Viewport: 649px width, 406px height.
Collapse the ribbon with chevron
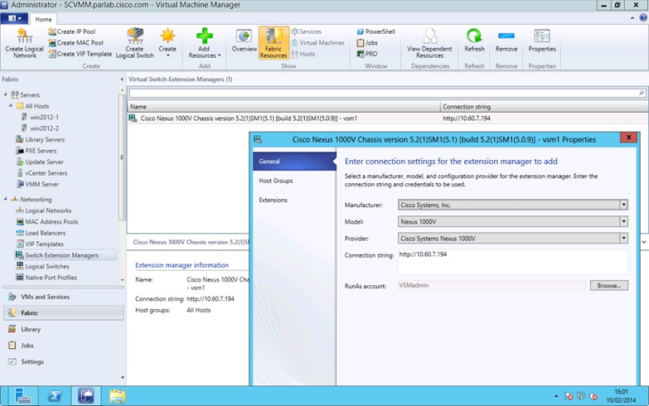click(x=632, y=17)
